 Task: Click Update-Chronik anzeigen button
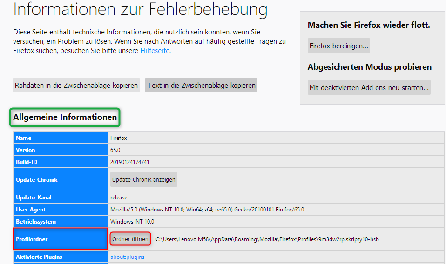(144, 179)
